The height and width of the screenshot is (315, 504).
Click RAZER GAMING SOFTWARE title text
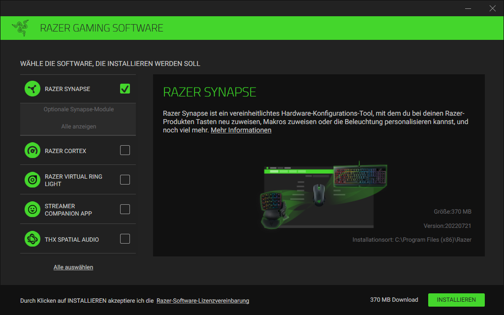(x=101, y=28)
